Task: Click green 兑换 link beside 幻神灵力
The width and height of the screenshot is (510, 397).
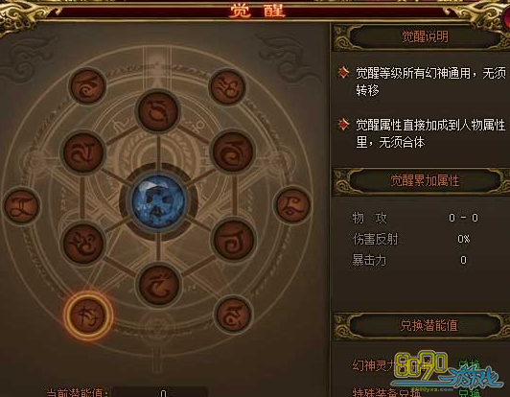Action: (470, 364)
